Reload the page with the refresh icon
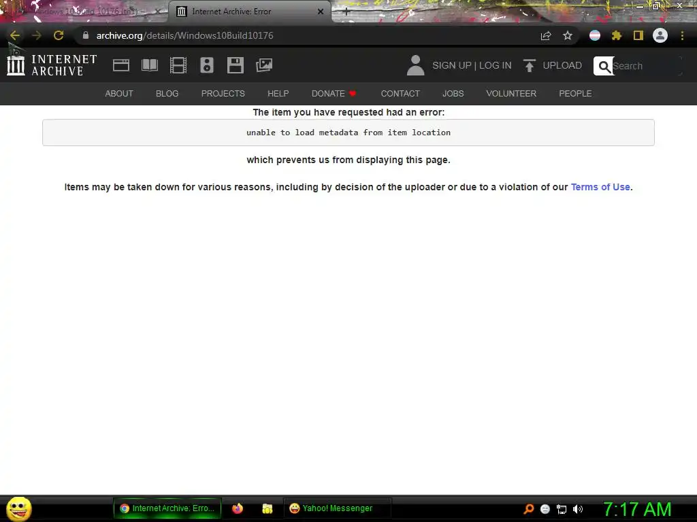The width and height of the screenshot is (697, 522). pyautogui.click(x=59, y=35)
